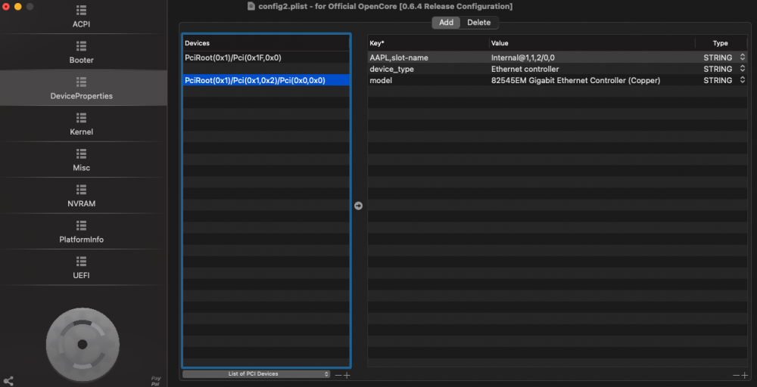
Task: Switch to the Delete tab
Action: pyautogui.click(x=478, y=23)
